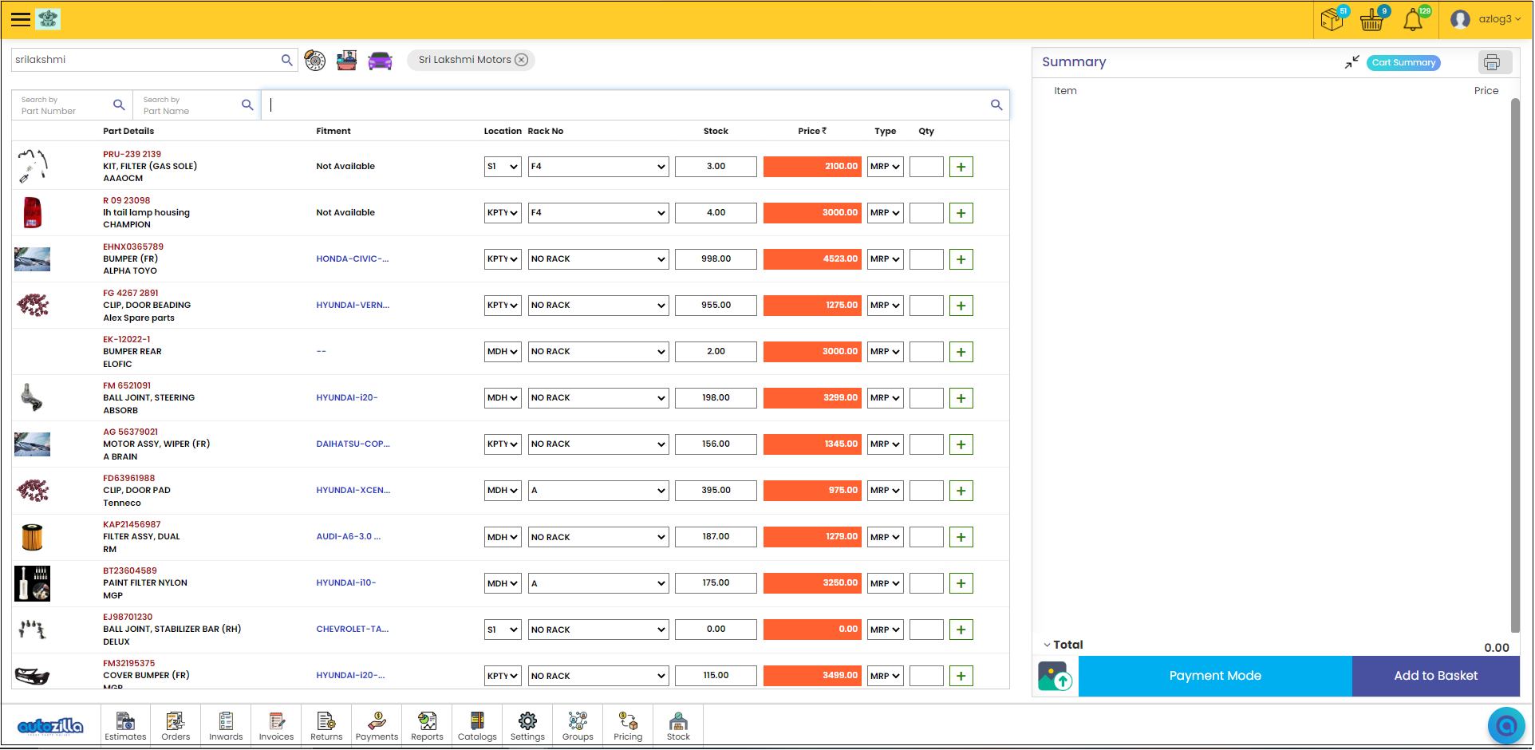Click the Qty field for R 09 23098

click(926, 213)
